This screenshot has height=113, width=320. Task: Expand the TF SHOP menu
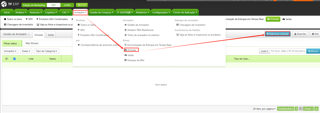point(125,12)
